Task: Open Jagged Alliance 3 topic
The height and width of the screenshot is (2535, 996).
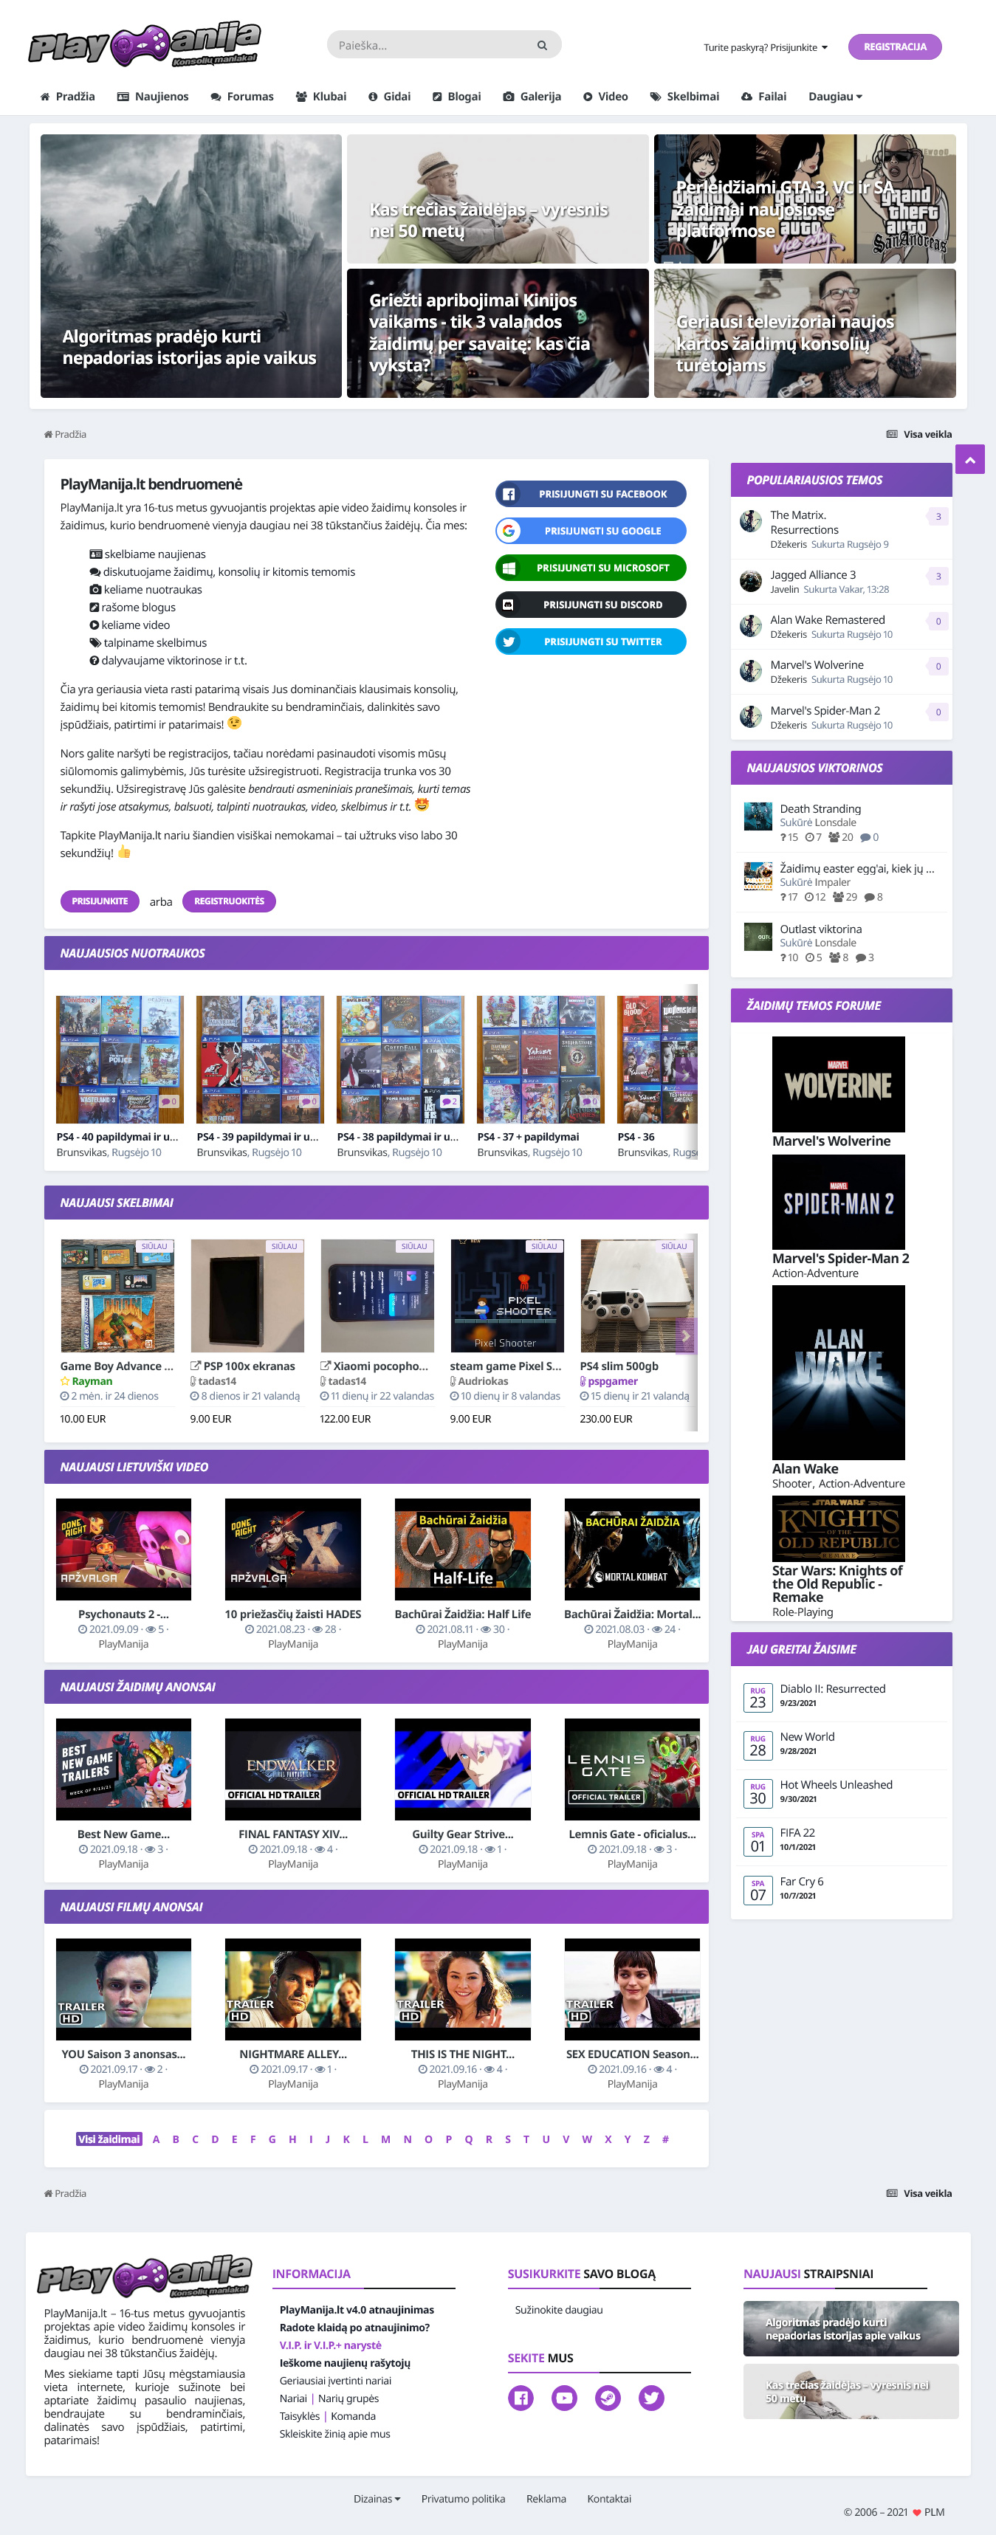Action: [813, 575]
